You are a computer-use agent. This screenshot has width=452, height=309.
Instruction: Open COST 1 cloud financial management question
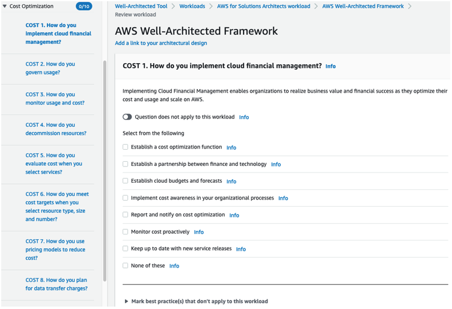(x=58, y=34)
